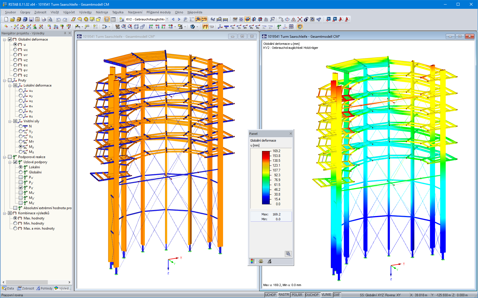Display the MT torsional moment diagram icon
478x298 pixels.
click(245, 27)
